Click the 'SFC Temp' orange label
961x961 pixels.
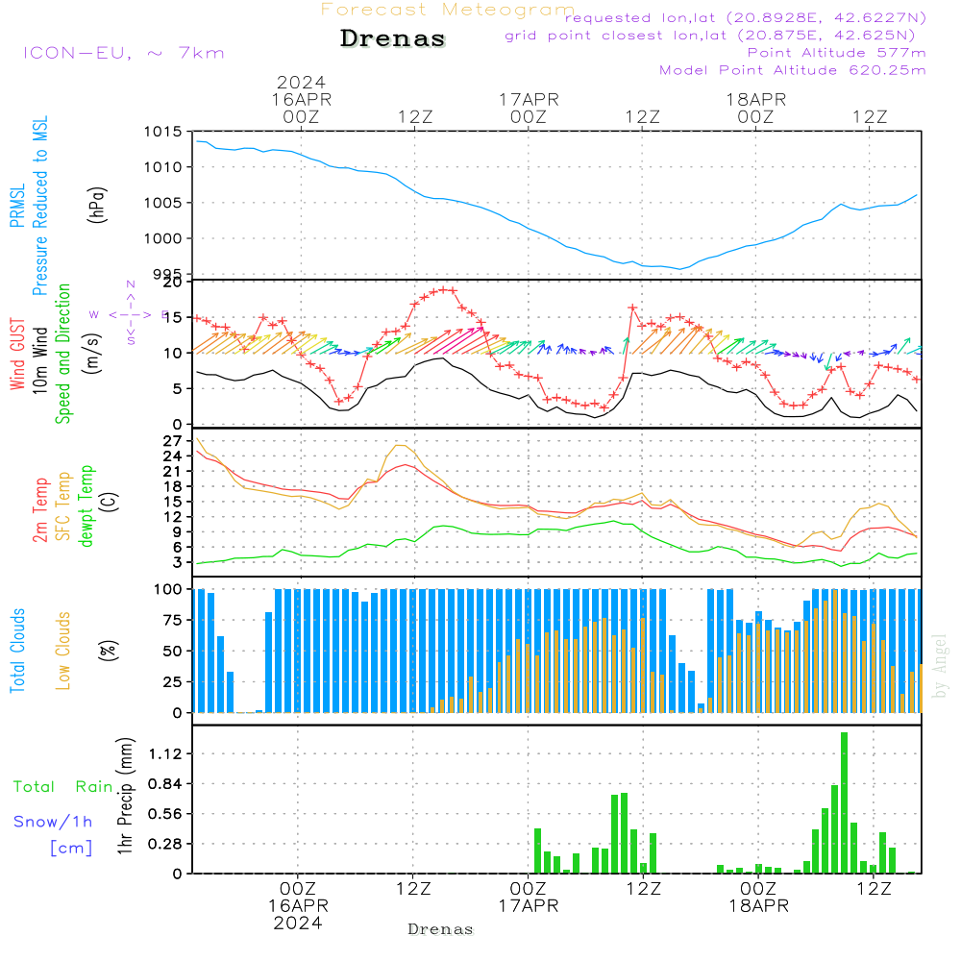click(x=62, y=506)
